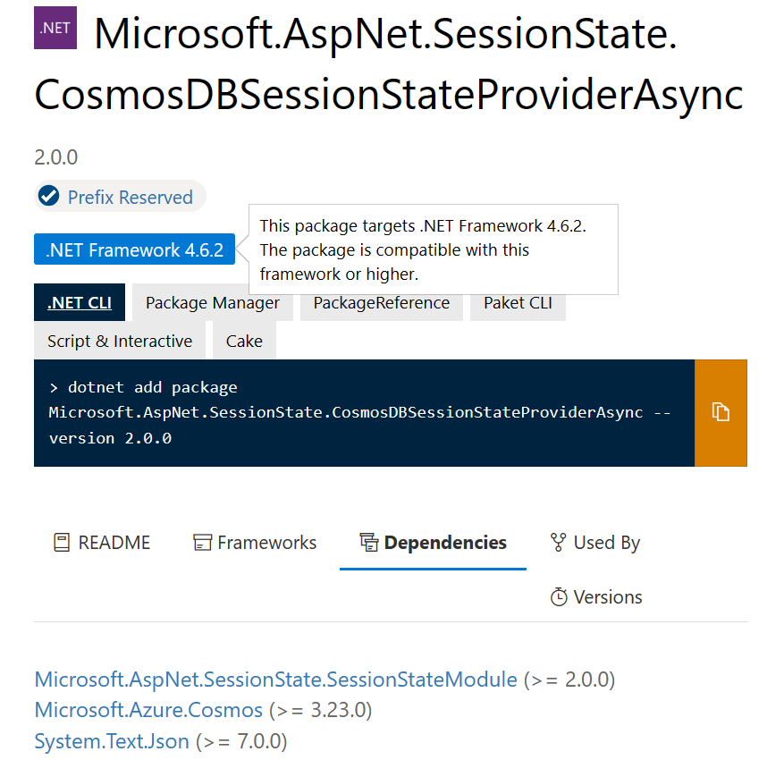The image size is (784, 760).
Task: Open the Microsoft.AspNet.SessionState.SessionStateModule dependency link
Action: click(x=275, y=680)
